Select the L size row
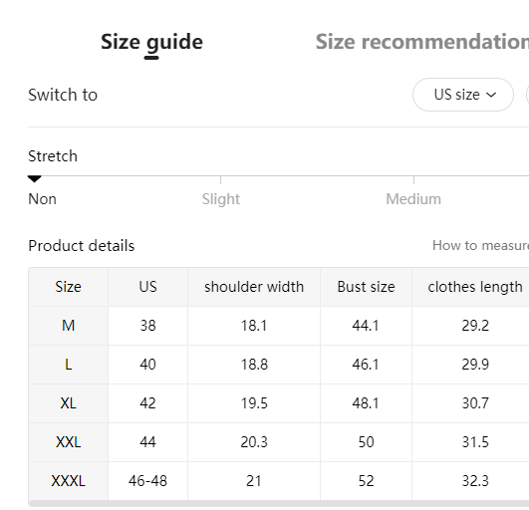Viewport: 529px width, 510px height. 279,365
